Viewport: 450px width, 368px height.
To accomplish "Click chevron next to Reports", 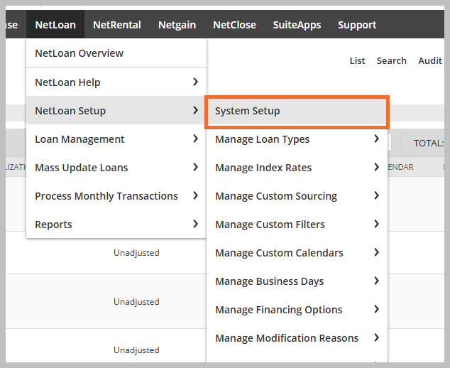I will point(195,224).
